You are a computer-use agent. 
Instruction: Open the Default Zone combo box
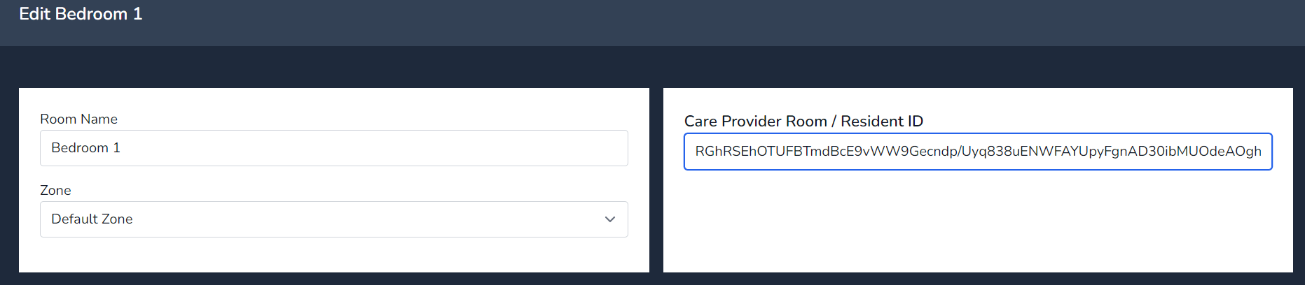(333, 219)
